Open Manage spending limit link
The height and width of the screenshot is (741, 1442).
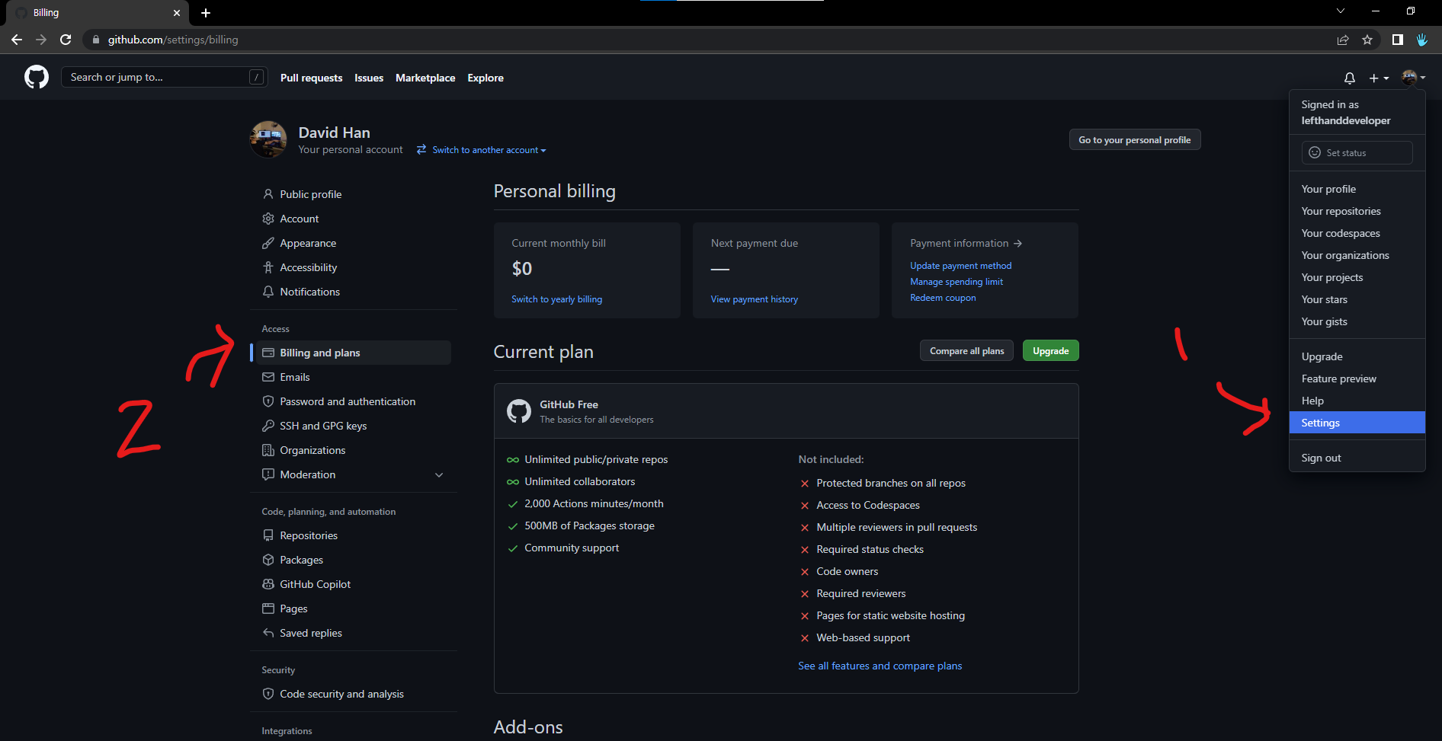pyautogui.click(x=956, y=282)
